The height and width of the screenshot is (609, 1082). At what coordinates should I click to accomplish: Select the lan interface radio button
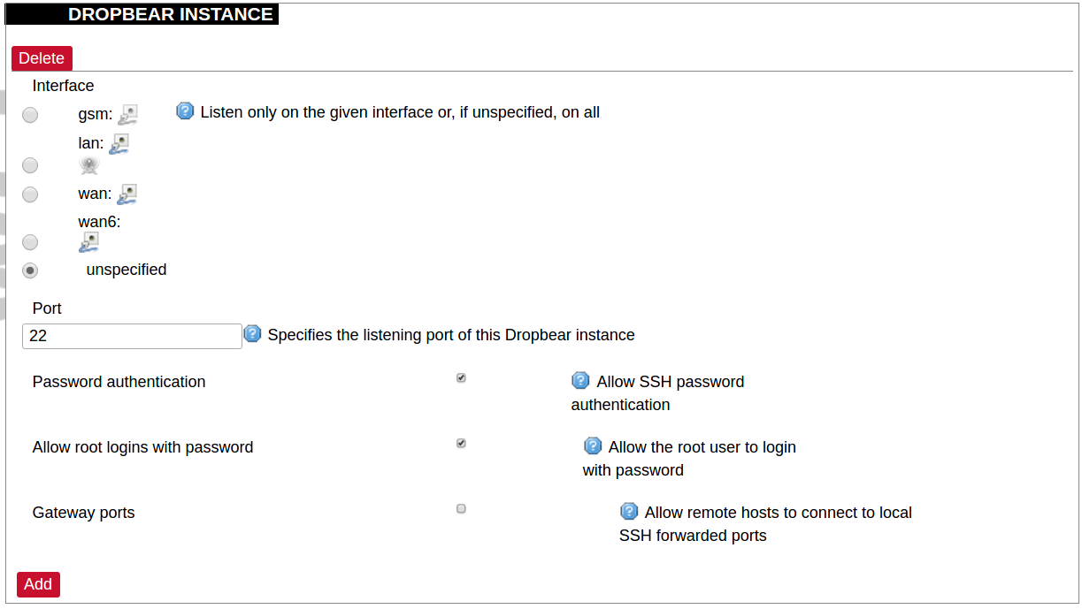coord(30,165)
